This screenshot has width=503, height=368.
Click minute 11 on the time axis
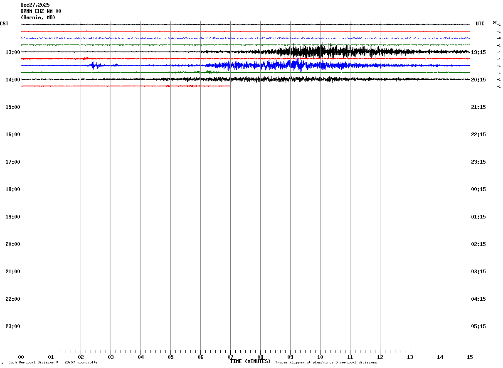click(350, 357)
